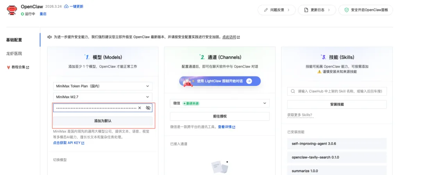Image resolution: width=422 pixels, height=175 pixels.
Task: Select summarize 1.0.0 skill
Action: [x=337, y=170]
